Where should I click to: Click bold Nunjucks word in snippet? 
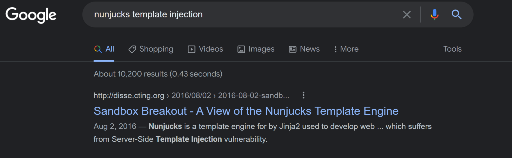[165, 126]
